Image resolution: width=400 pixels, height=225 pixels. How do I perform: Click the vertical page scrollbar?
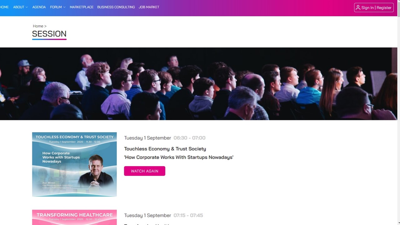[398, 112]
